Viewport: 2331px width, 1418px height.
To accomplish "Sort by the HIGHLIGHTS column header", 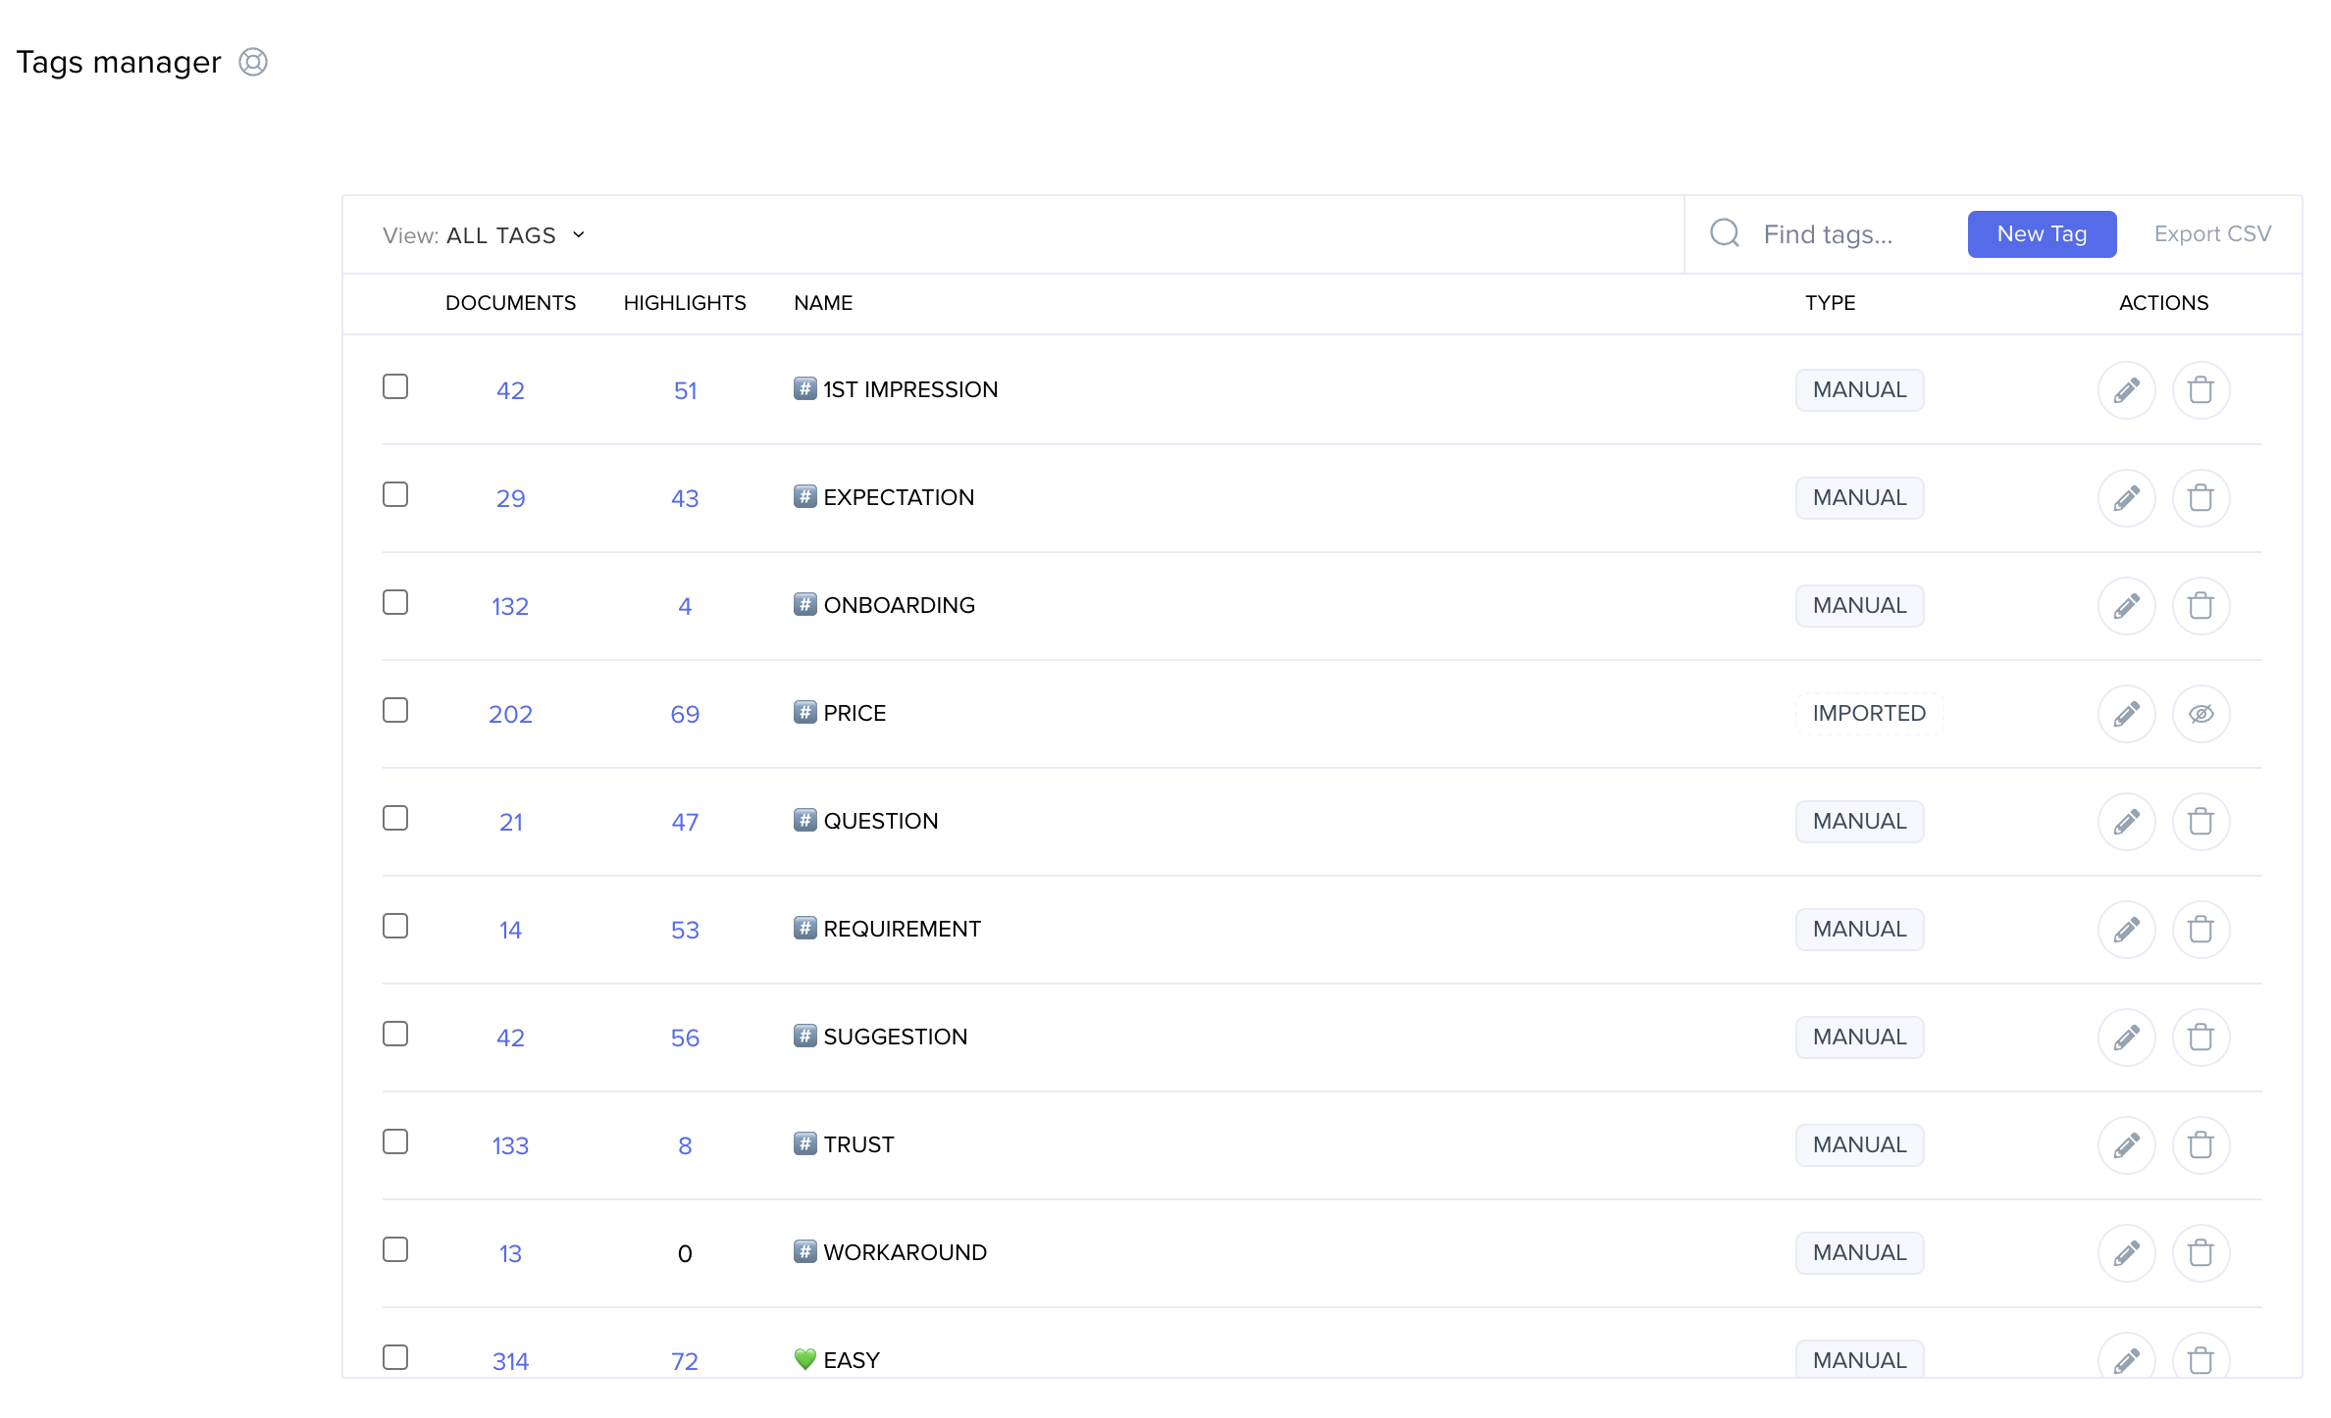I will pyautogui.click(x=685, y=303).
